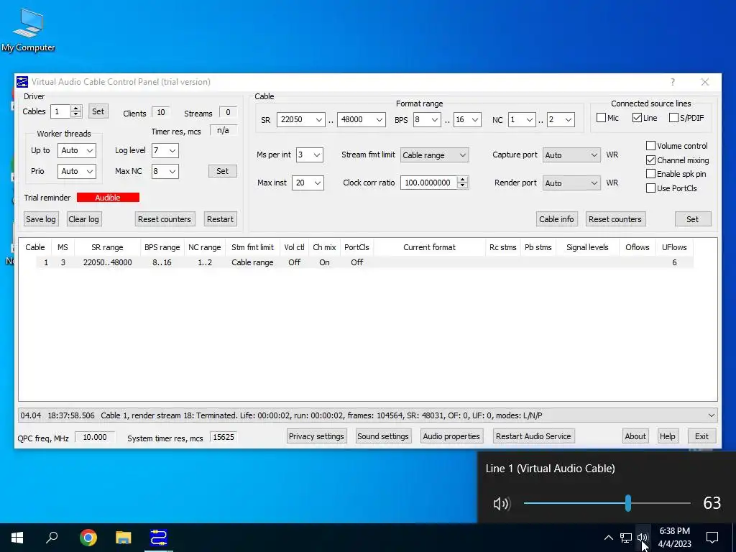Open Privacy settings
736x552 pixels.
[x=316, y=436]
